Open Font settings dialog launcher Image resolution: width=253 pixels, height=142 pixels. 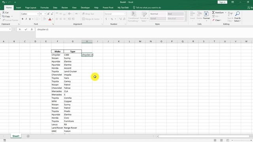53,24
